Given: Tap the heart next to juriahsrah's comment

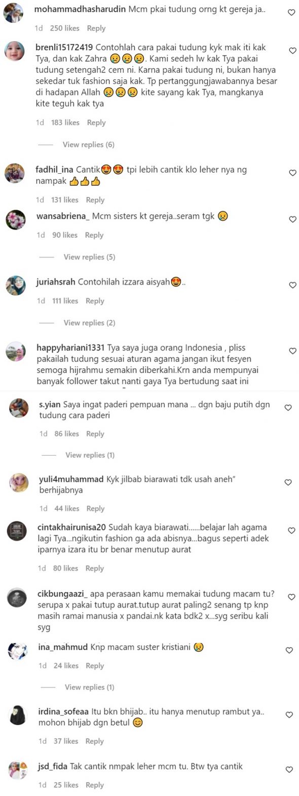Looking at the screenshot, I should [292, 285].
